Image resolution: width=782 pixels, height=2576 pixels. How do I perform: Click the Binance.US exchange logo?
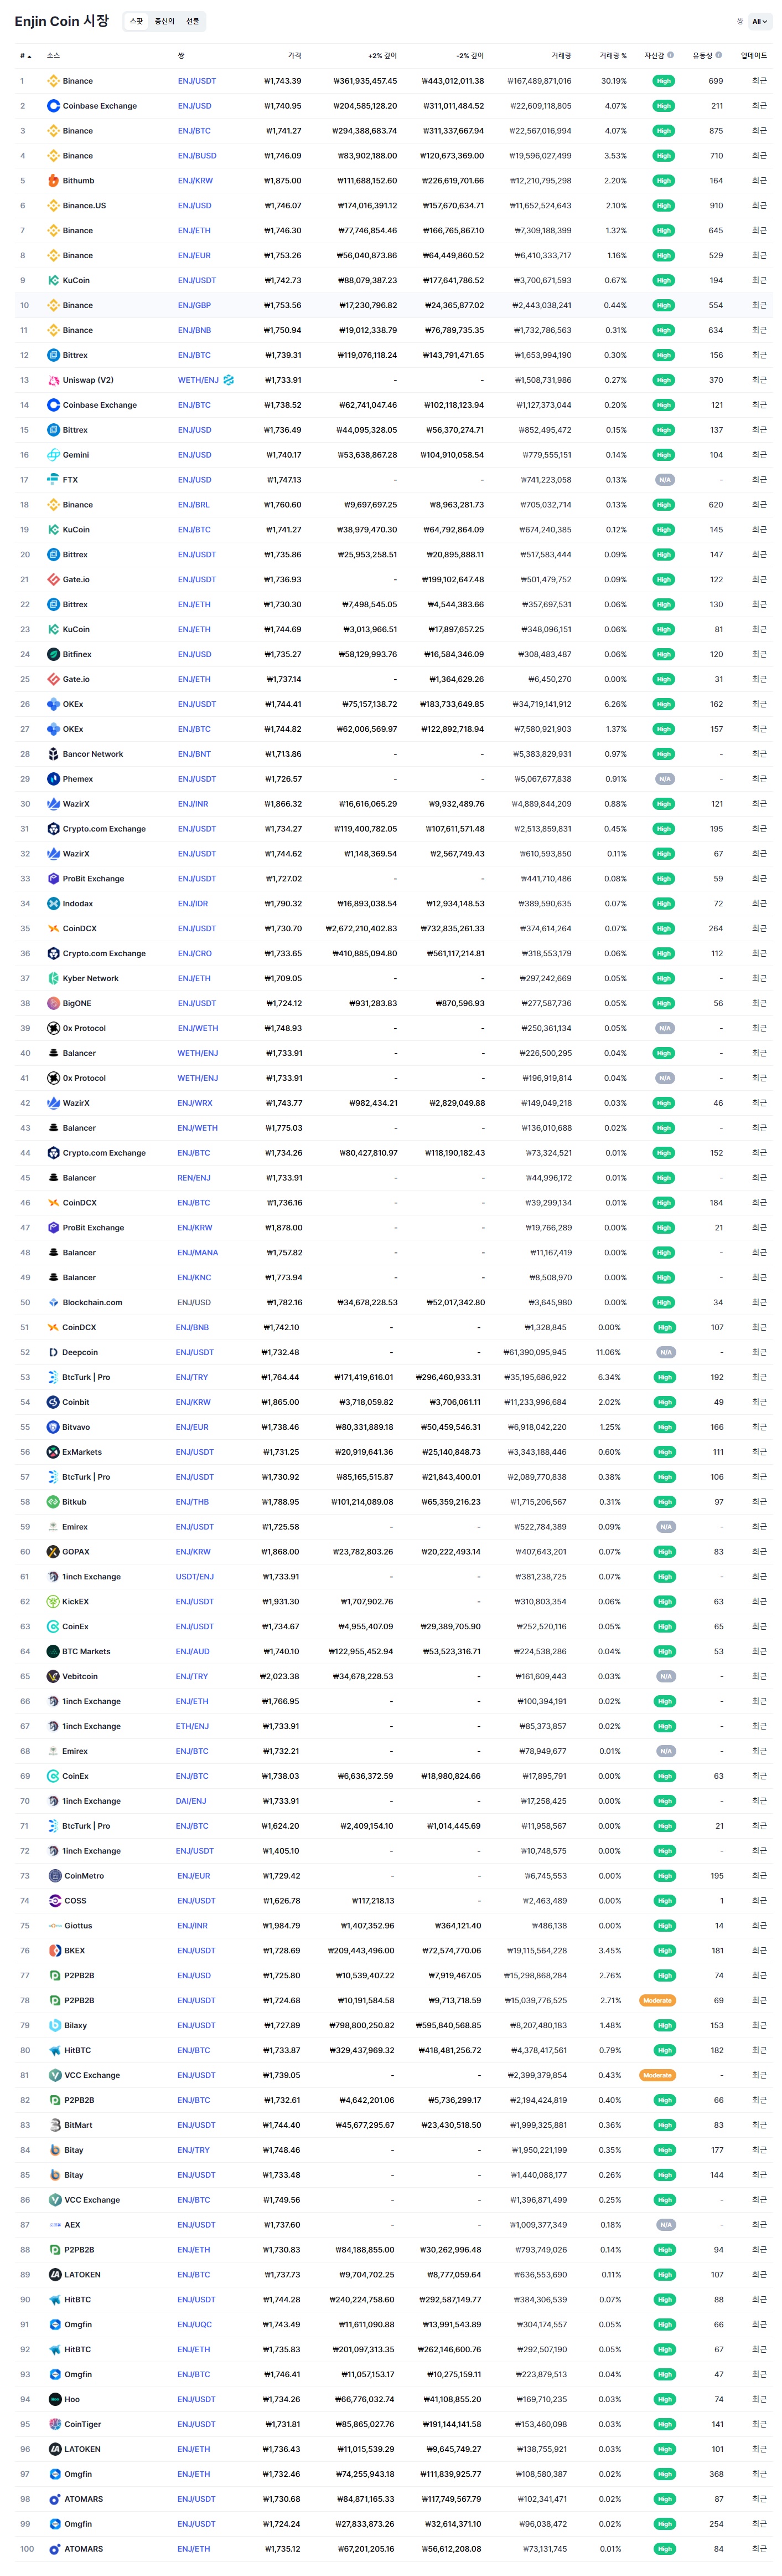[x=53, y=206]
